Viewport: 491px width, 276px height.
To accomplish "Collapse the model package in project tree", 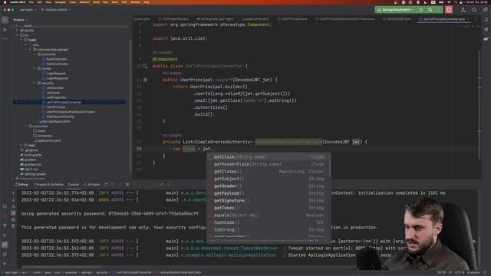I will point(35,68).
